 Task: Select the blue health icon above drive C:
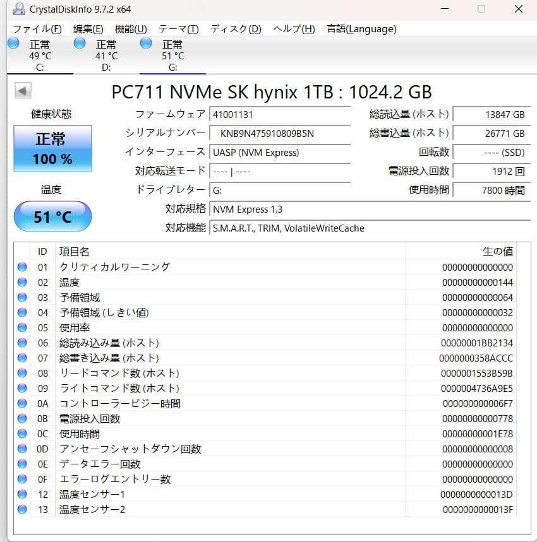(x=13, y=43)
